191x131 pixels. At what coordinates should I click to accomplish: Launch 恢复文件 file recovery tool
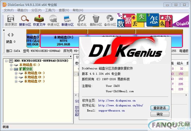[x=39, y=20]
